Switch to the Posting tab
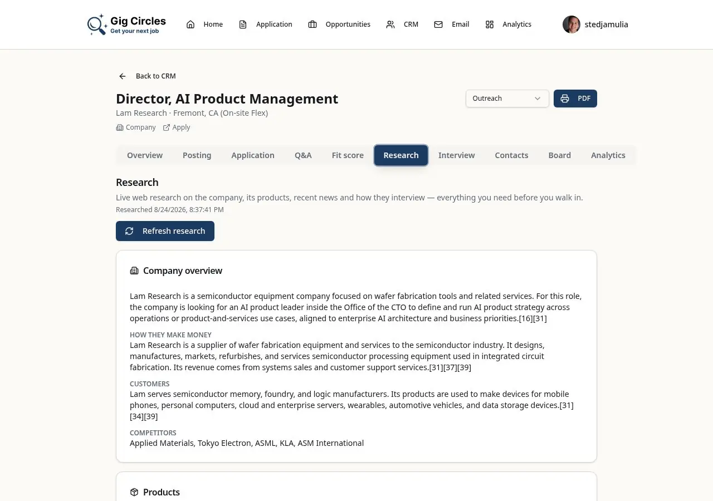This screenshot has width=713, height=501. [197, 155]
